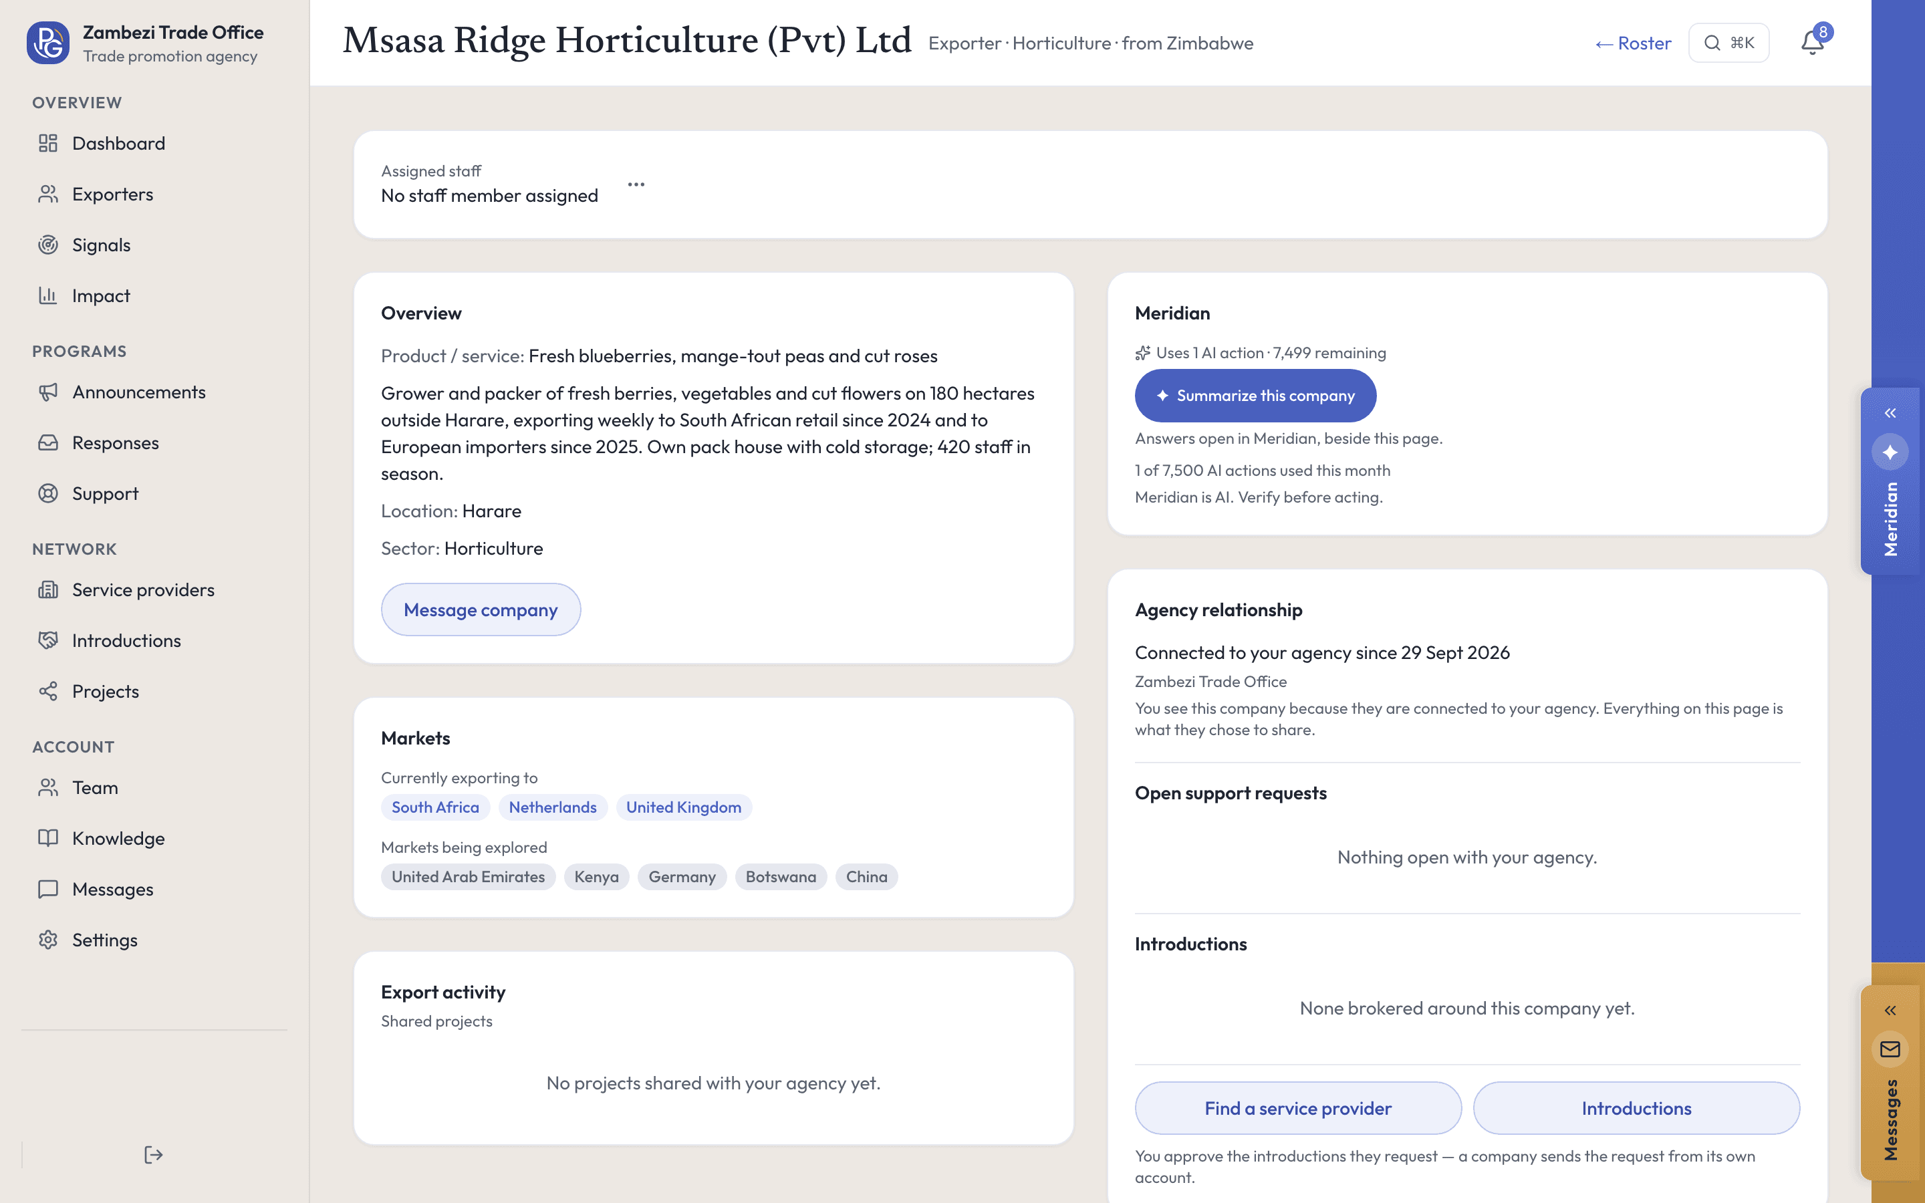Click the Botswana explored market tag
Viewport: 1925px width, 1203px height.
pos(780,877)
